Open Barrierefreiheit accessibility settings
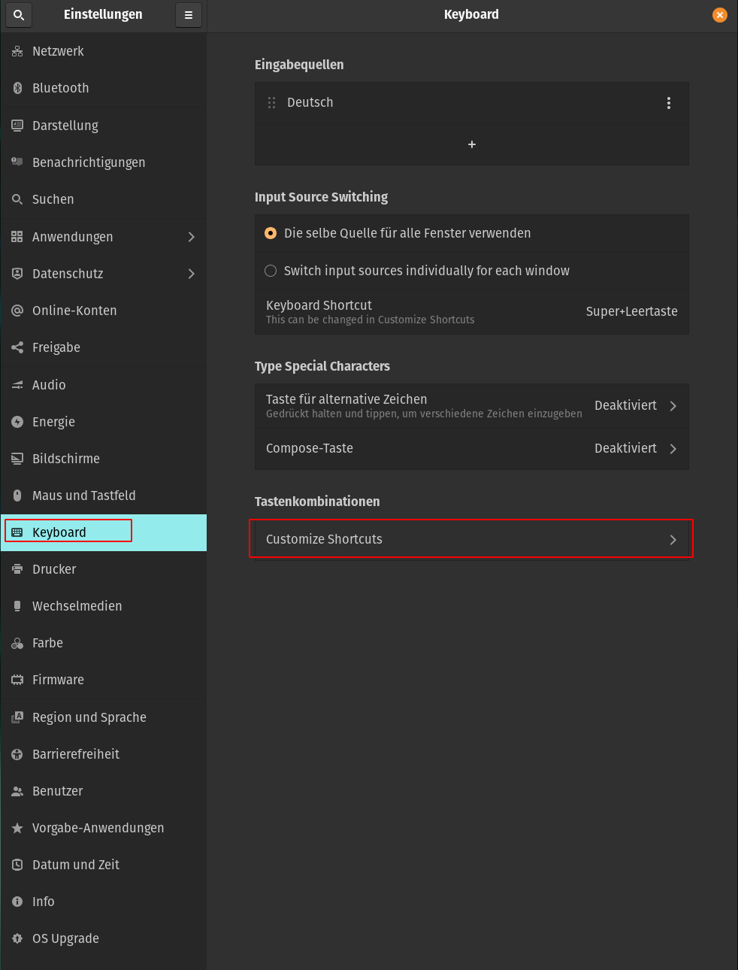Screen dimensions: 738x970 tap(75, 754)
